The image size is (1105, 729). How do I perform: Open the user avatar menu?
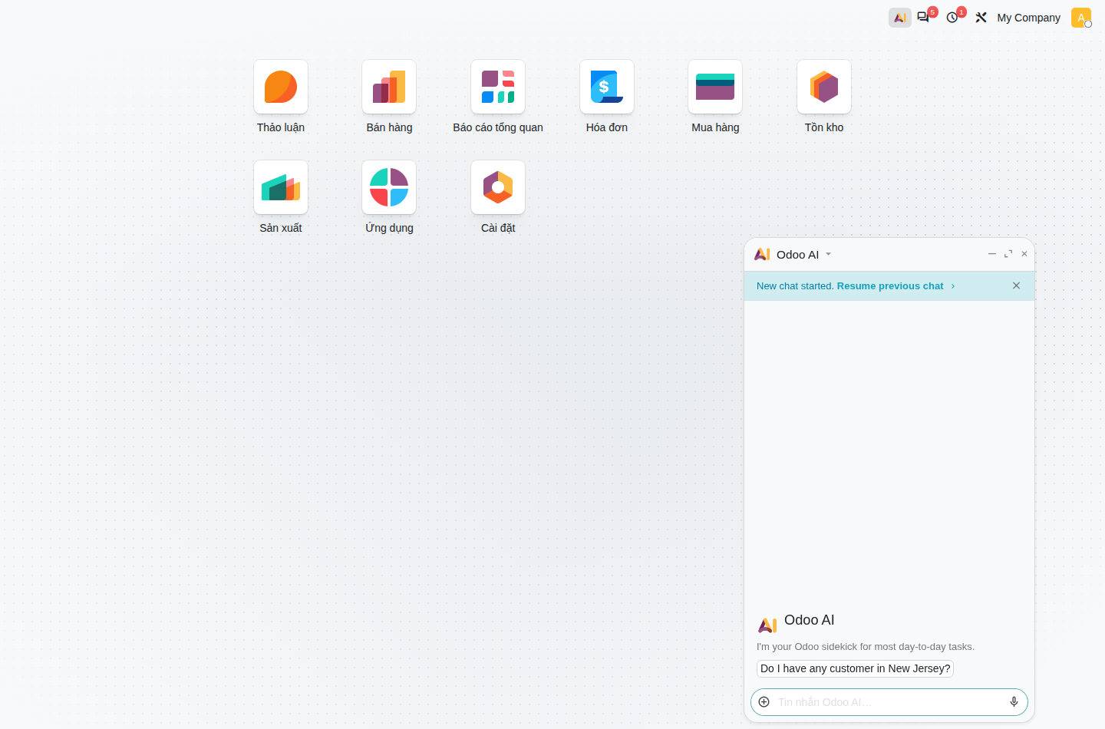pos(1081,18)
